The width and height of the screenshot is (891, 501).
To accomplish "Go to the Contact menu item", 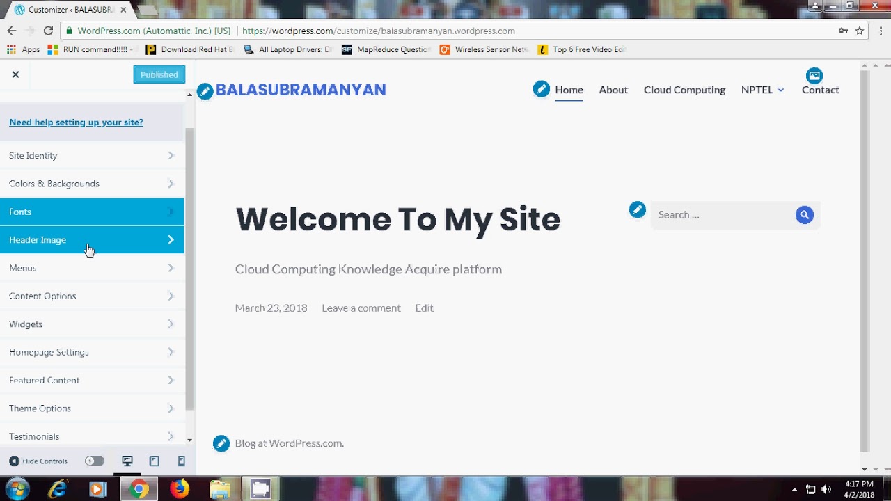I will point(820,90).
